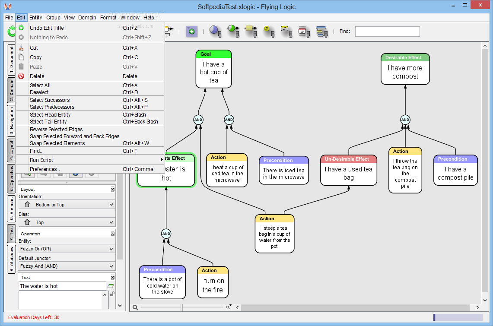Toggle the 1: Document side tab
The image size is (493, 326).
pyautogui.click(x=11, y=60)
